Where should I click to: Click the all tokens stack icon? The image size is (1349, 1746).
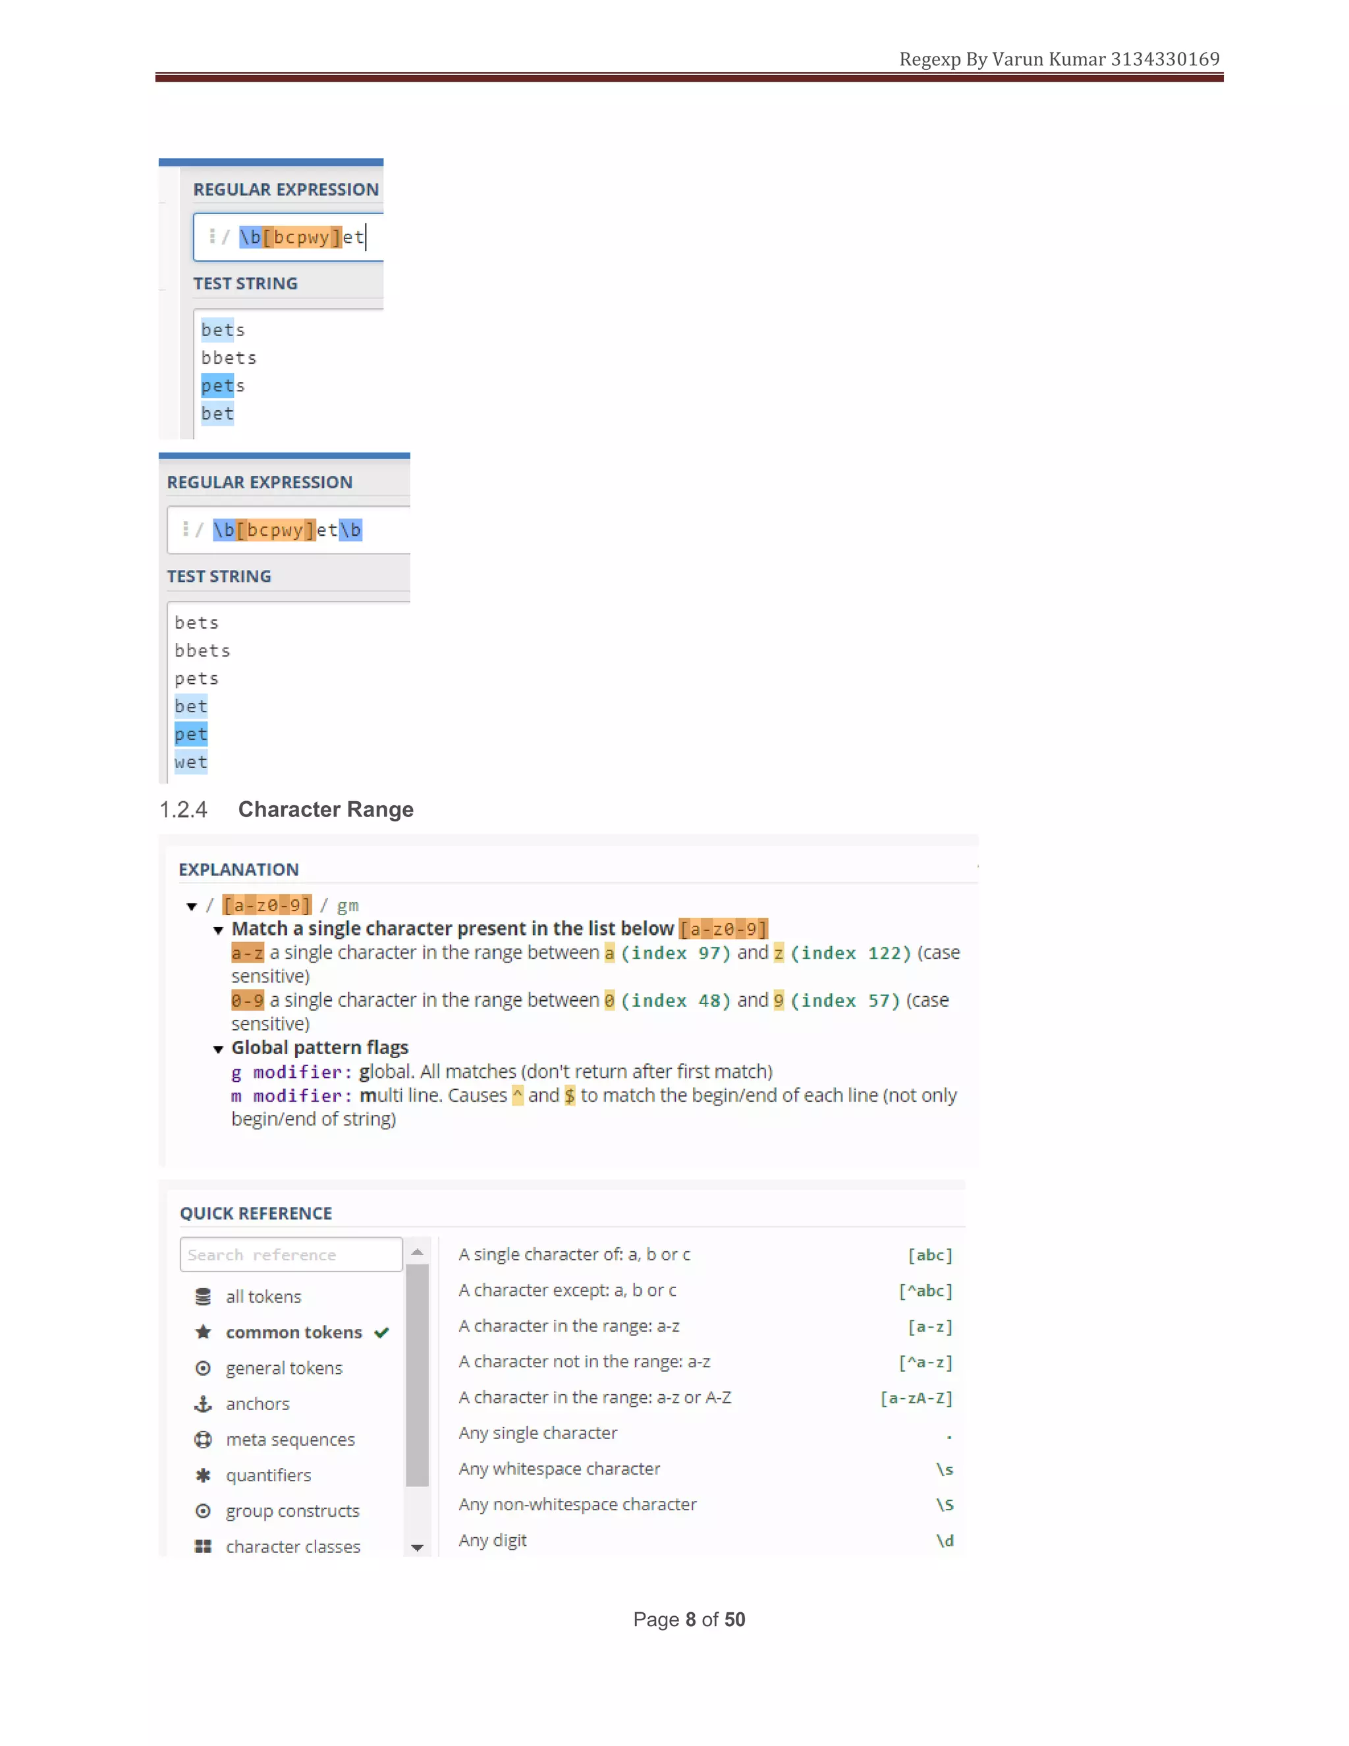(x=203, y=1297)
